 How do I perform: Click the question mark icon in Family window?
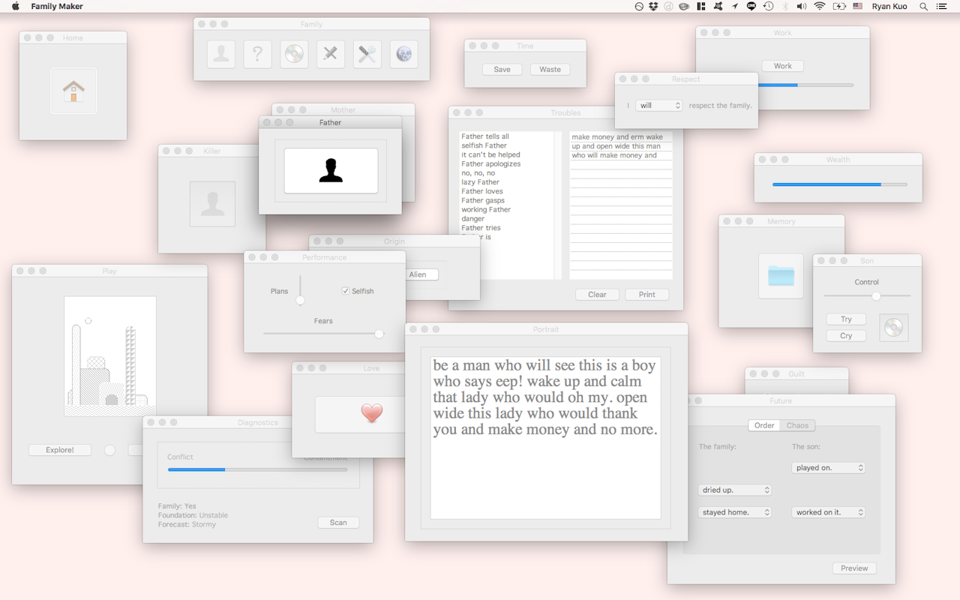point(257,55)
